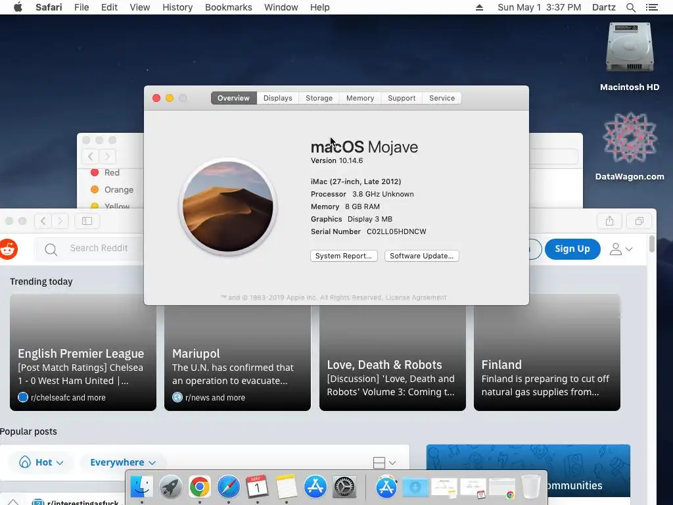Viewport: 673px width, 505px height.
Task: Open Notes app in the Dock
Action: [287, 487]
